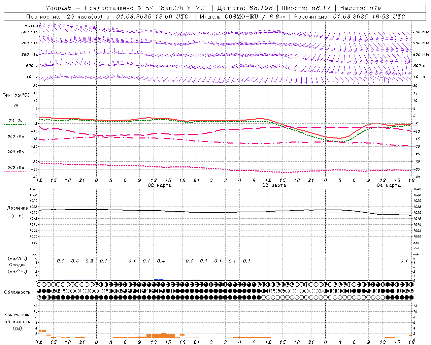Click the "2м" temperature legend entry

pyautogui.click(x=16, y=105)
